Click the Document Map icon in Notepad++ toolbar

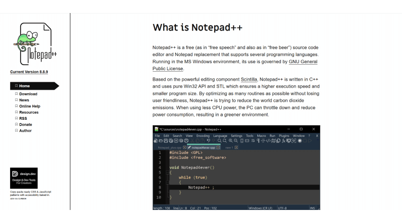click(273, 141)
